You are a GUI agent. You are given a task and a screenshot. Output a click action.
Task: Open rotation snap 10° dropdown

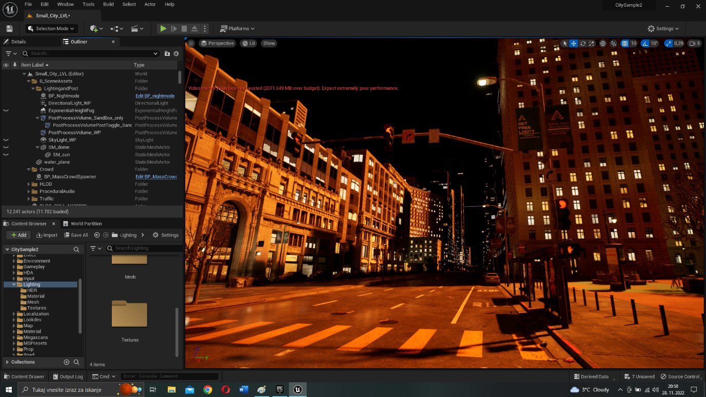tap(654, 44)
